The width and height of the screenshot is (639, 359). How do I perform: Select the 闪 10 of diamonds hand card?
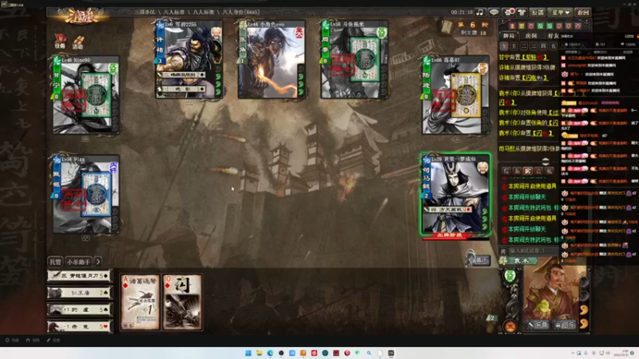[x=182, y=302]
